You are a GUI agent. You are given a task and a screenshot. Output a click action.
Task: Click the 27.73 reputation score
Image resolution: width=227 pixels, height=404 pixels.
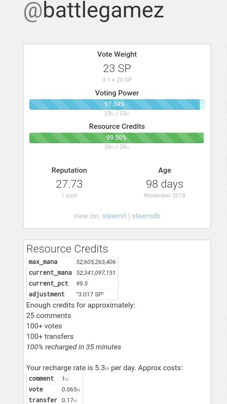click(x=69, y=184)
